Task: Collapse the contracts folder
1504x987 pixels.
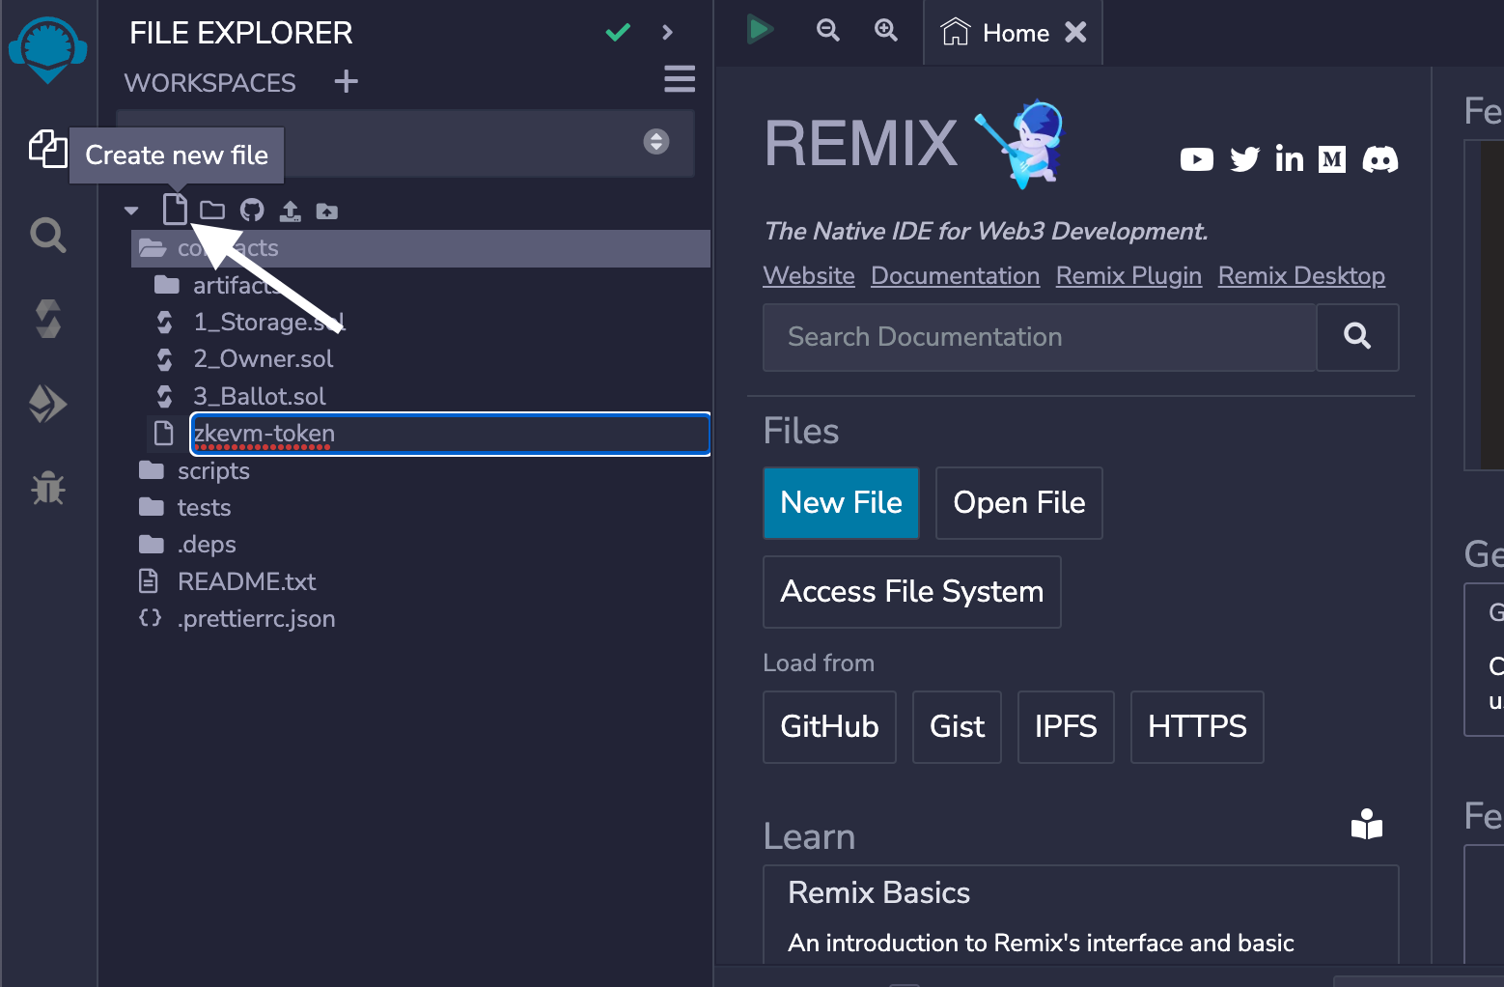Action: pos(421,248)
